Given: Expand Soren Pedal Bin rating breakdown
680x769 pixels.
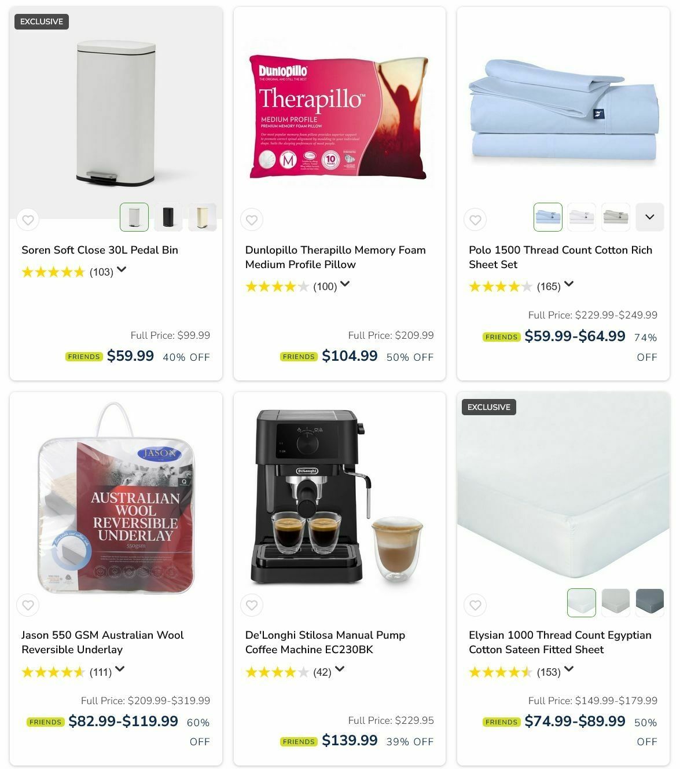Looking at the screenshot, I should point(122,270).
